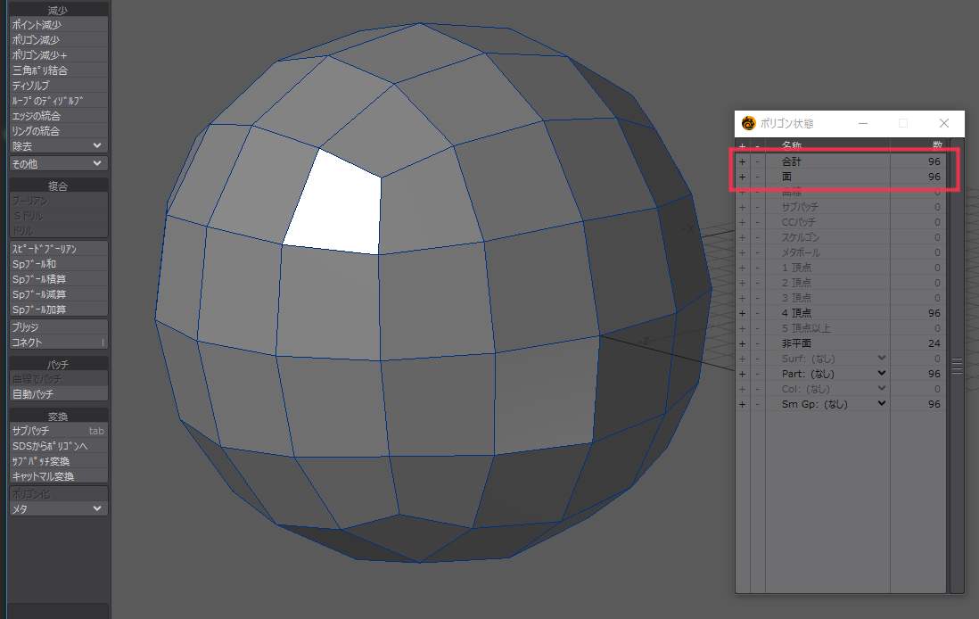The width and height of the screenshot is (979, 619).
Task: Toggle サブパッチ conversion
Action: pyautogui.click(x=58, y=431)
